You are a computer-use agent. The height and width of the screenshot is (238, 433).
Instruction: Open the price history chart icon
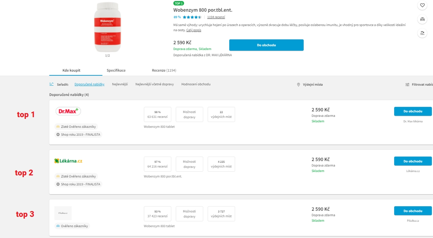422,33
